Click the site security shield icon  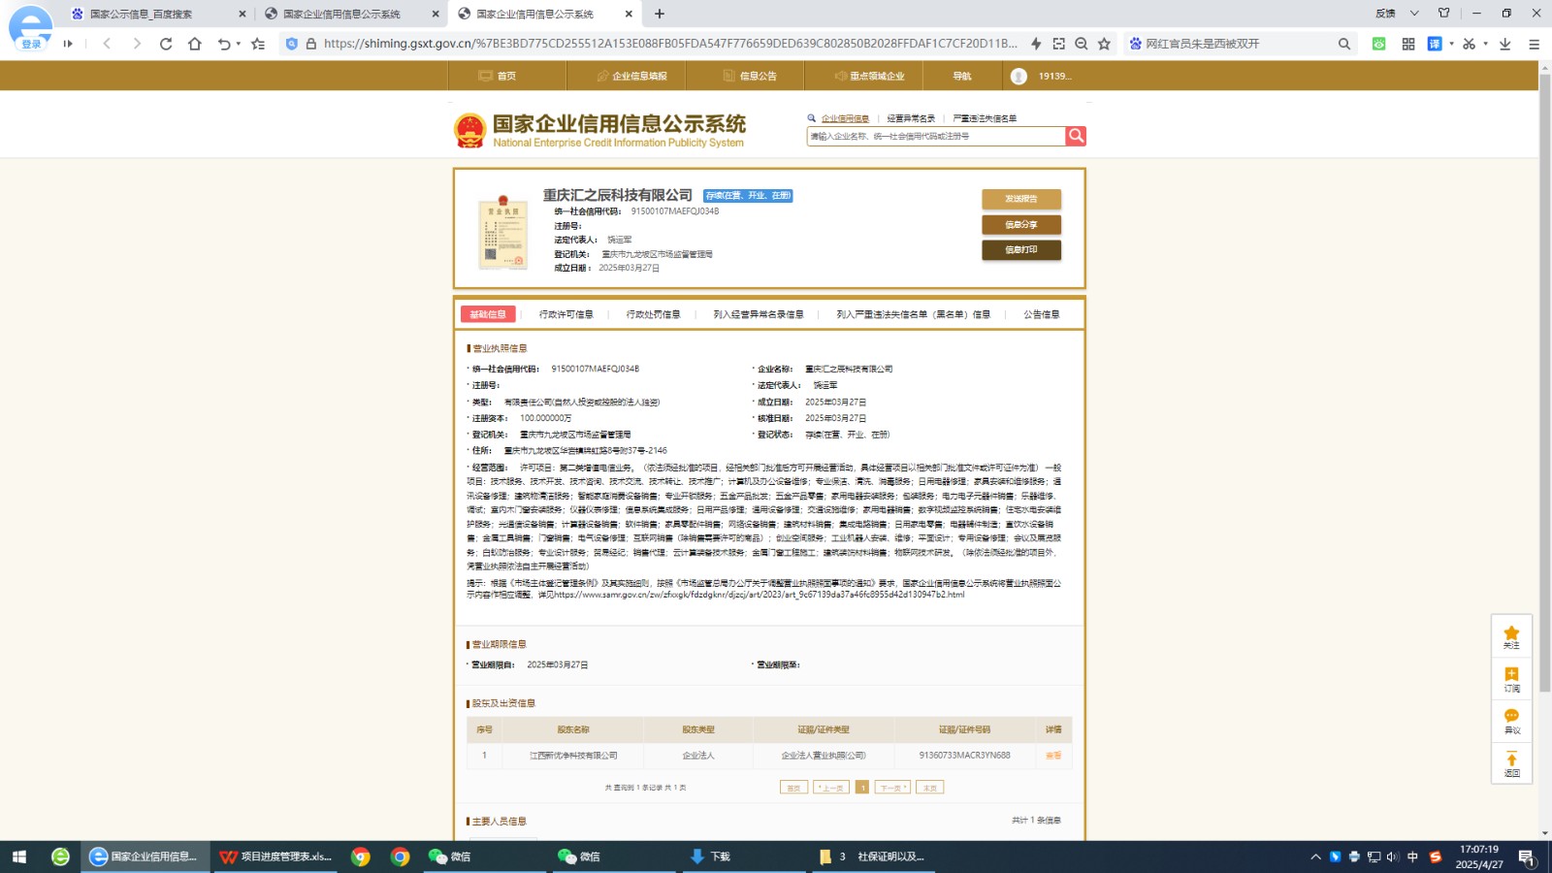point(292,44)
